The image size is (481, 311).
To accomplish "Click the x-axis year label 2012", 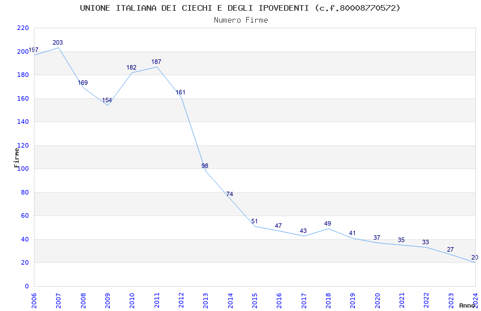I will [x=181, y=301].
